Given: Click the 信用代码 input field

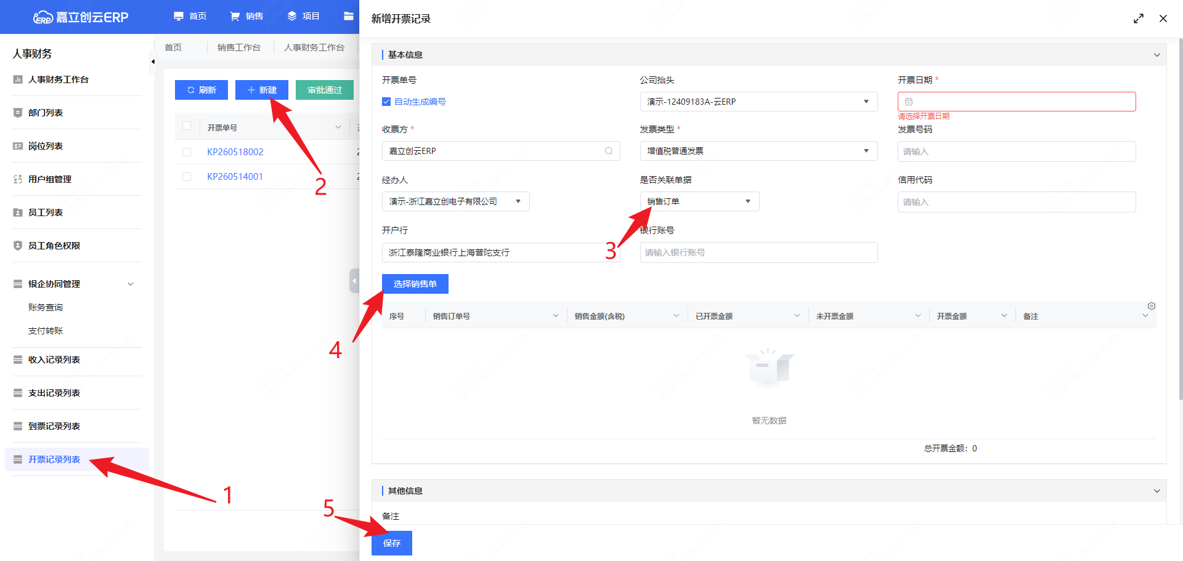Looking at the screenshot, I should [x=1017, y=202].
